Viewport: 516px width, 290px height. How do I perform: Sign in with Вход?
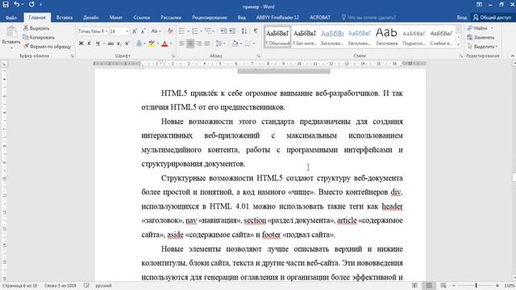click(x=462, y=18)
